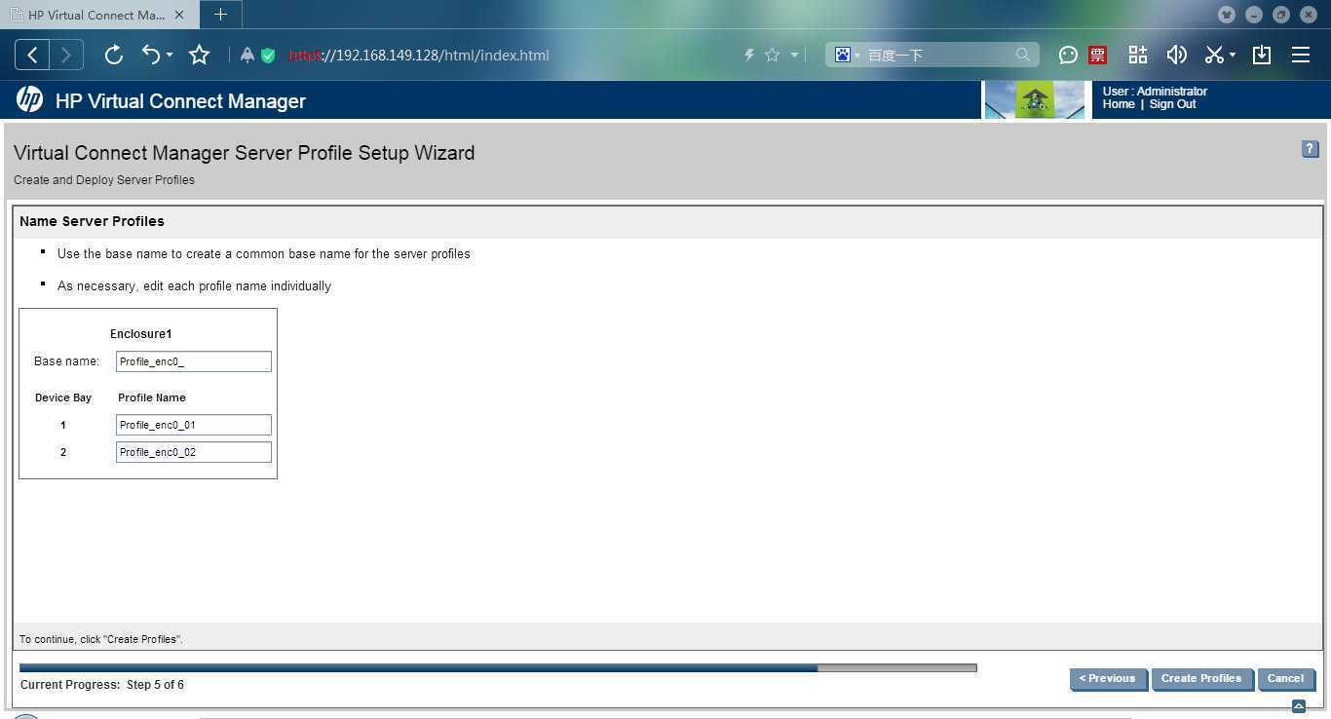The height and width of the screenshot is (719, 1331).
Task: Click the wizard progress bar
Action: [x=498, y=668]
